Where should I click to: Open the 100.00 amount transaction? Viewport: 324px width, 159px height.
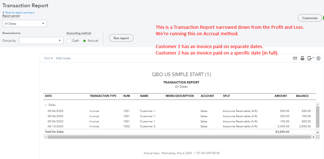coord(284,121)
